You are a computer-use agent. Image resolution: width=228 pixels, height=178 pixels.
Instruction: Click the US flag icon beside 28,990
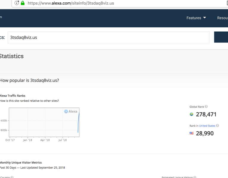click(x=191, y=133)
